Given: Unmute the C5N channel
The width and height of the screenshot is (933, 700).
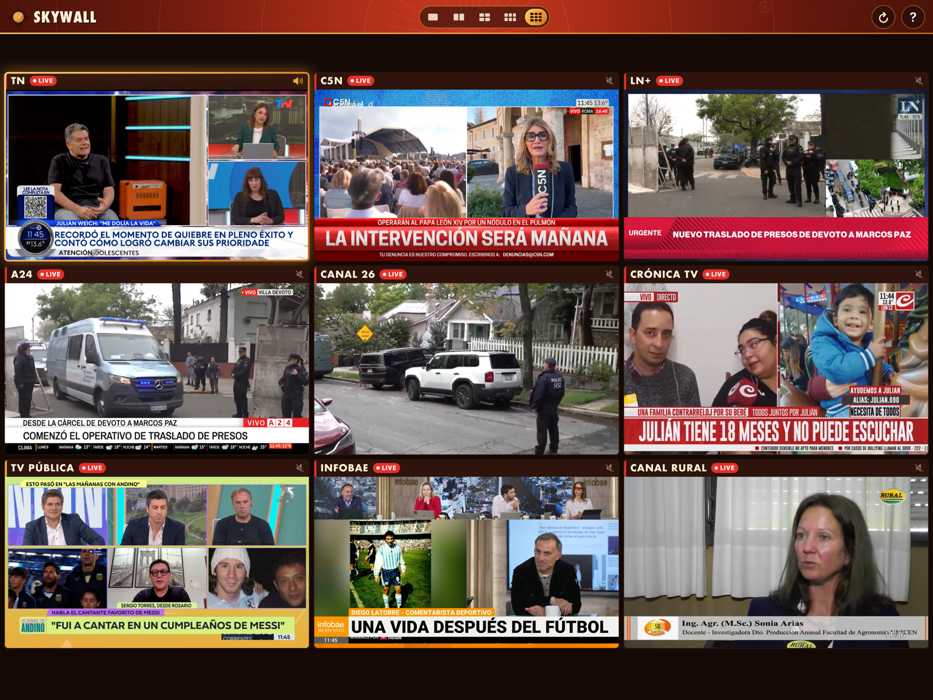Looking at the screenshot, I should [609, 81].
